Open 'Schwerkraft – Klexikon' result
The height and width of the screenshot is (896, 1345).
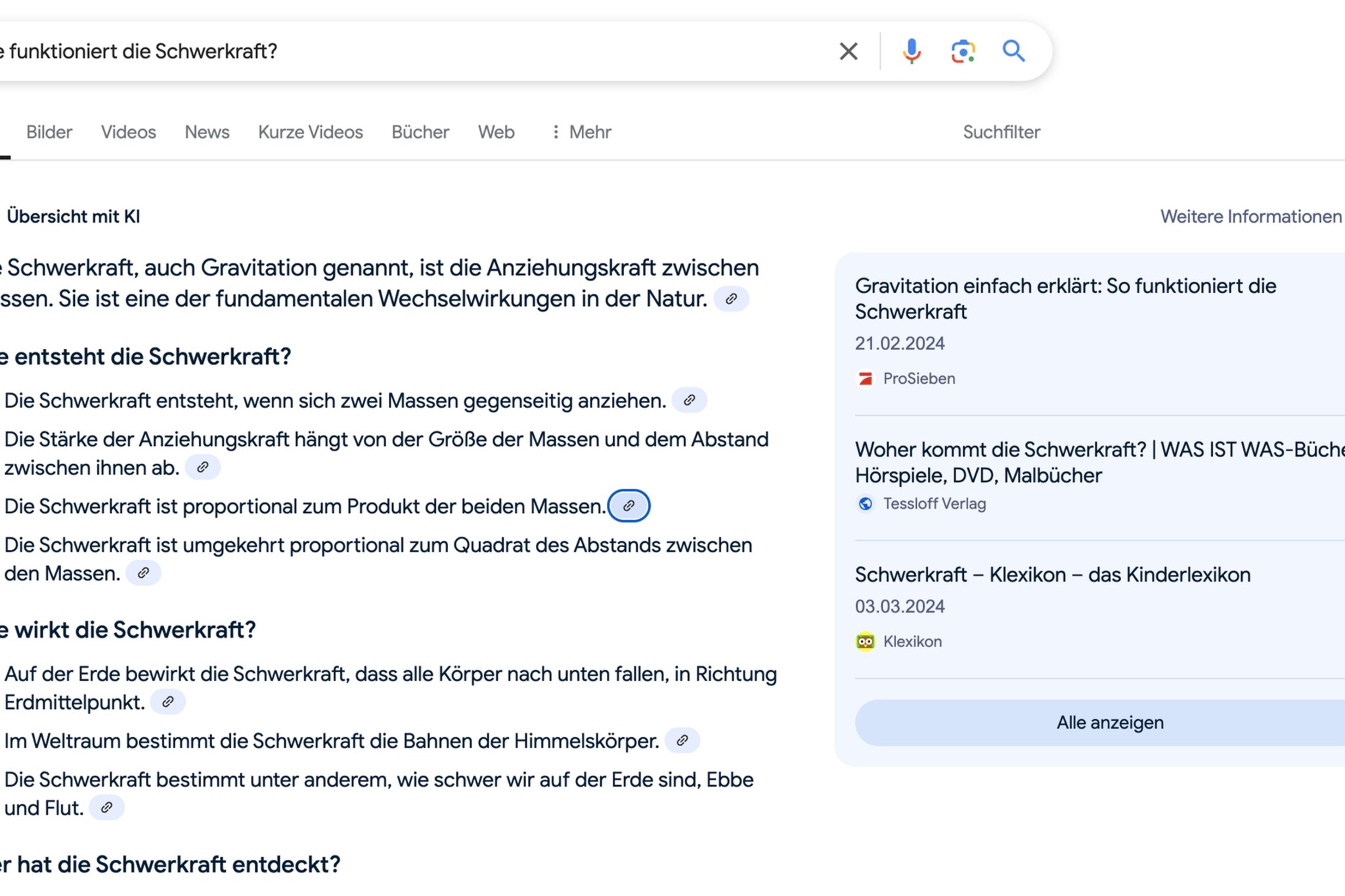click(x=1053, y=574)
